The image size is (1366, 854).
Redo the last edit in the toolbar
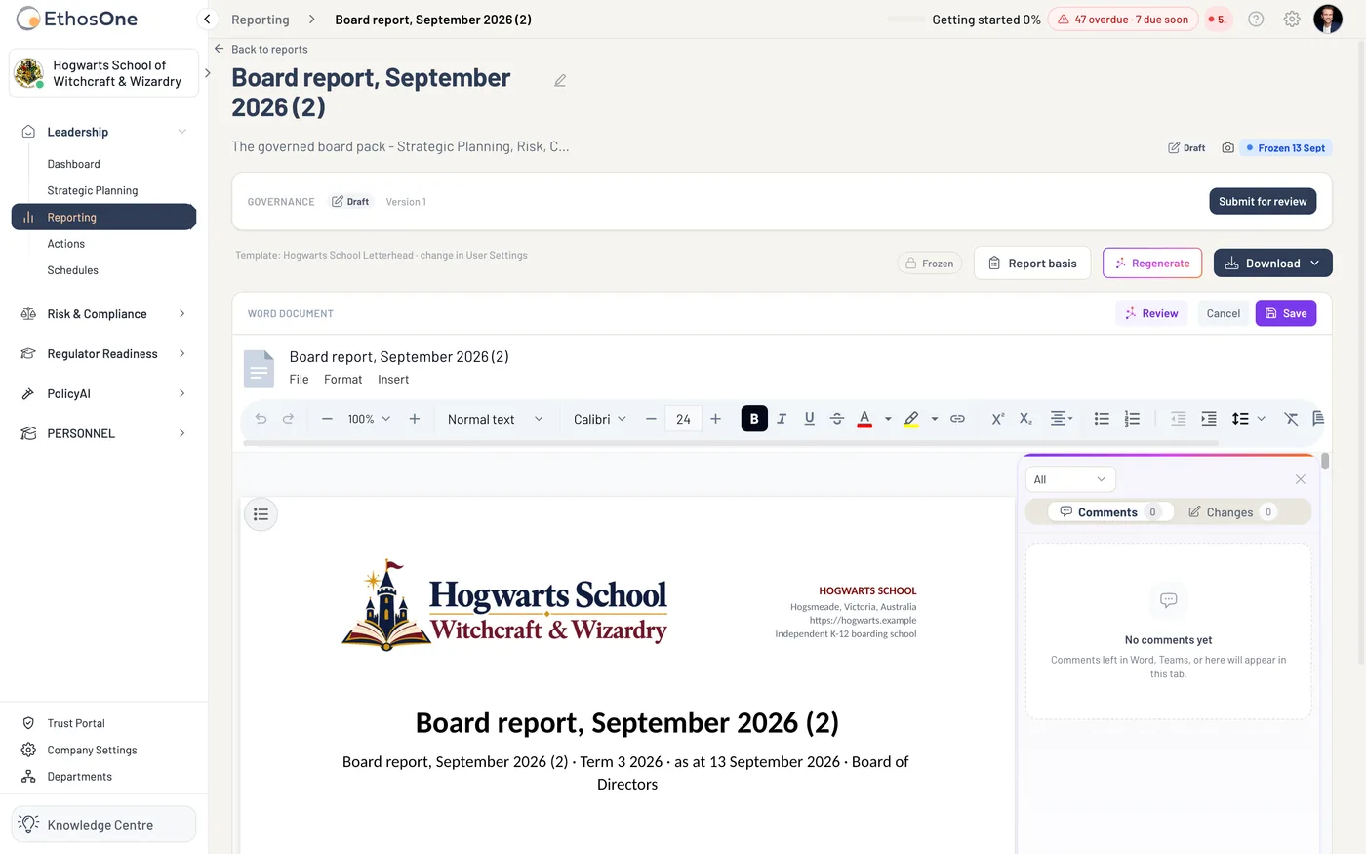point(288,419)
